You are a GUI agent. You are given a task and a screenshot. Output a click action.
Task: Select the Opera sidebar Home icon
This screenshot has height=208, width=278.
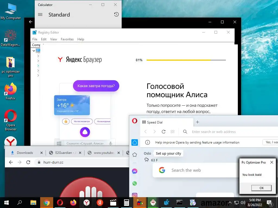point(135,142)
